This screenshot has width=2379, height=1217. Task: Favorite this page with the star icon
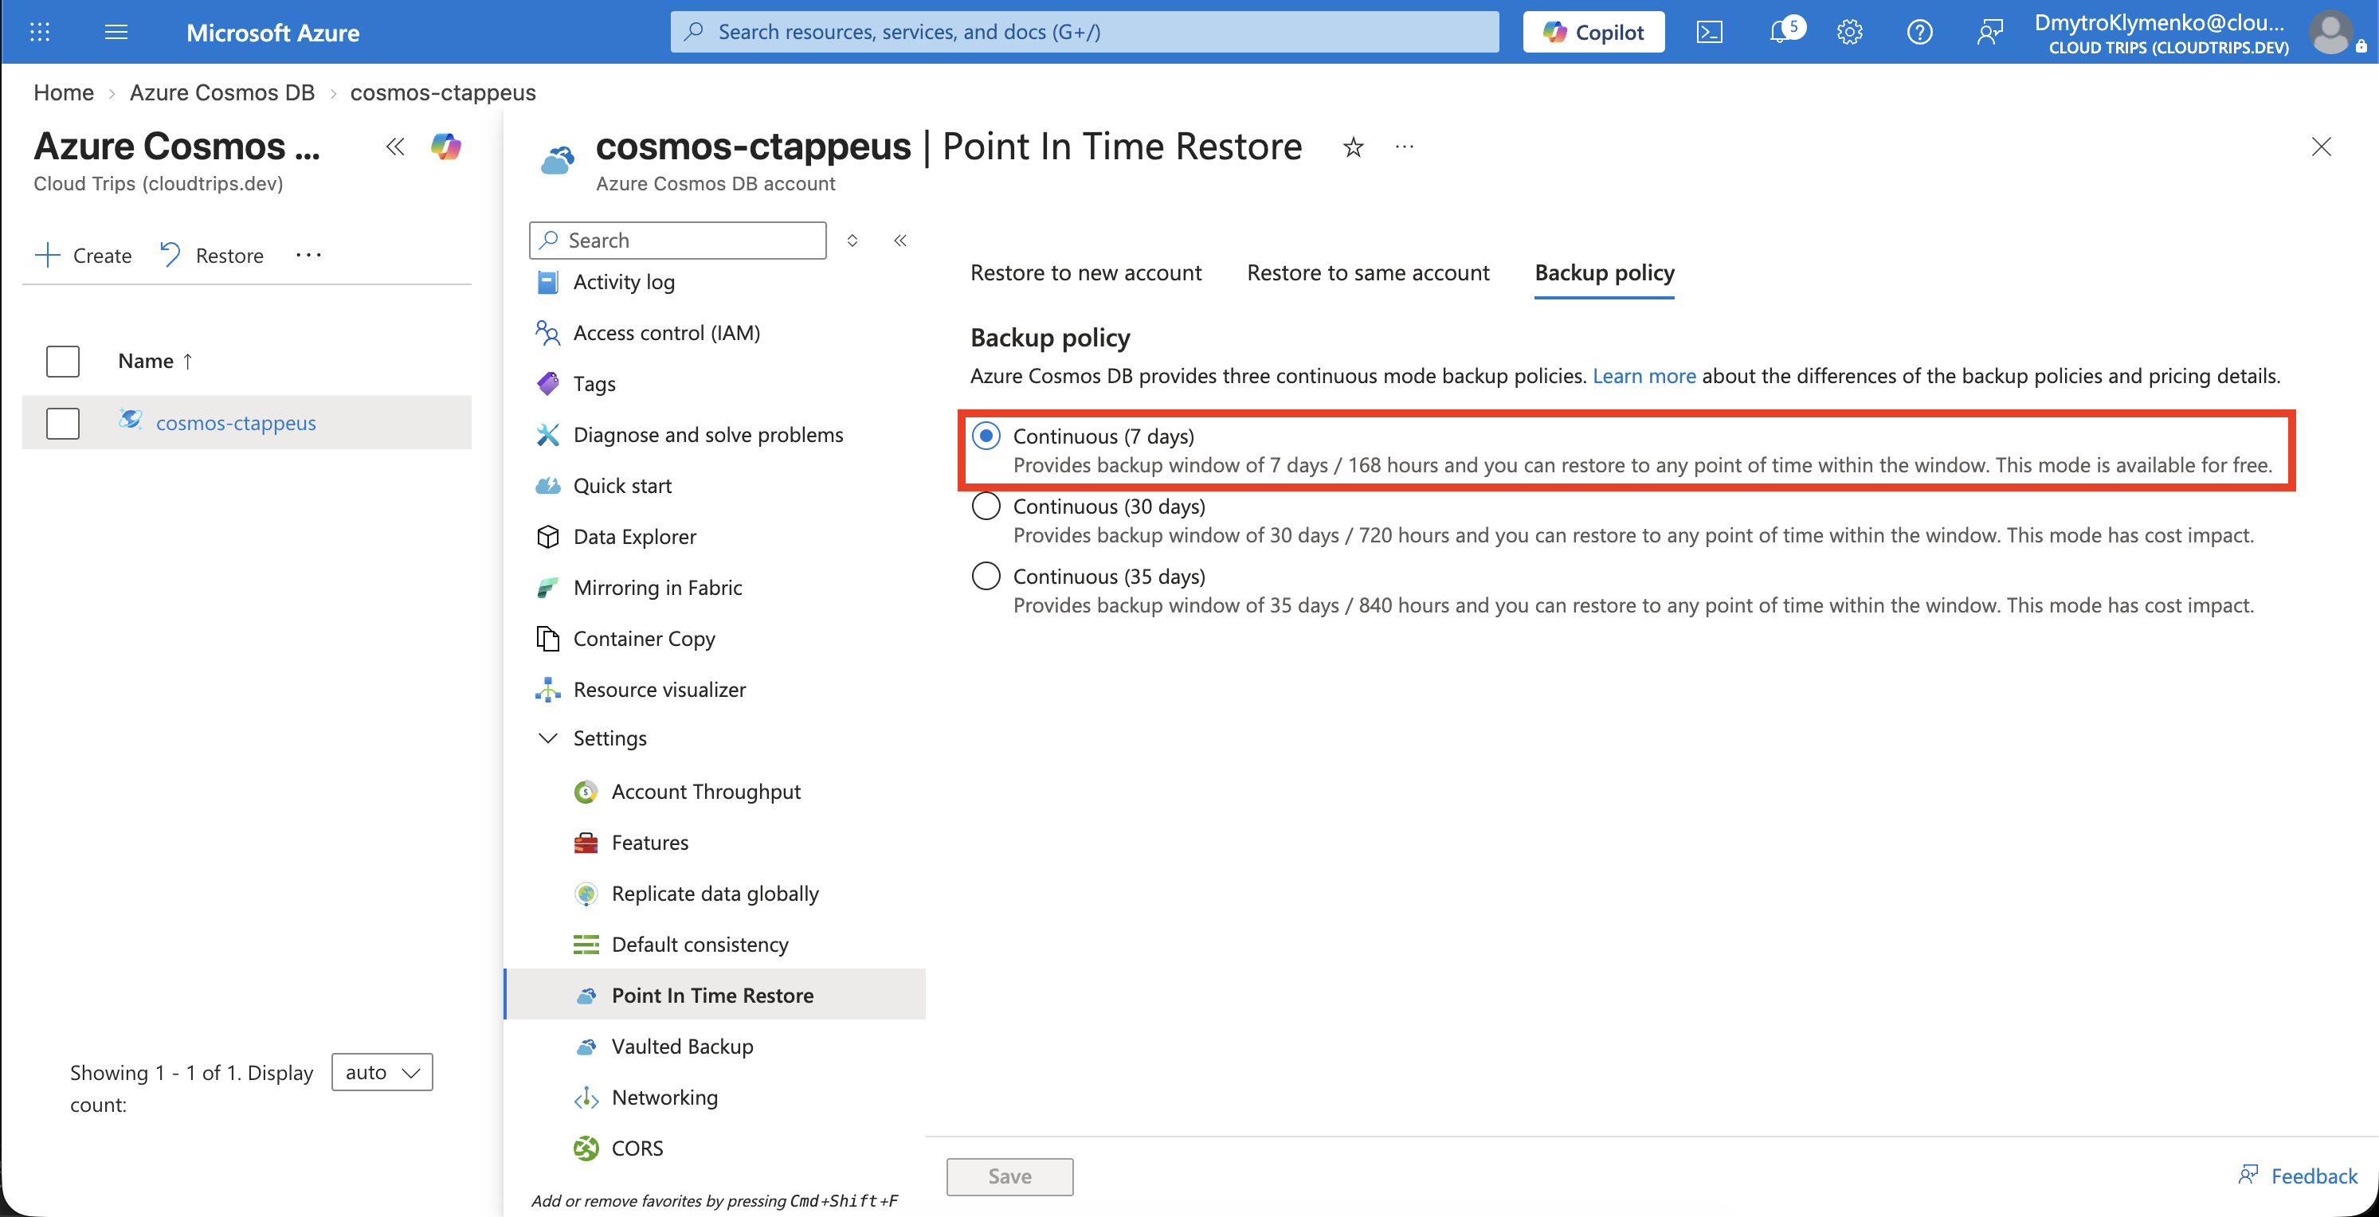[x=1353, y=146]
